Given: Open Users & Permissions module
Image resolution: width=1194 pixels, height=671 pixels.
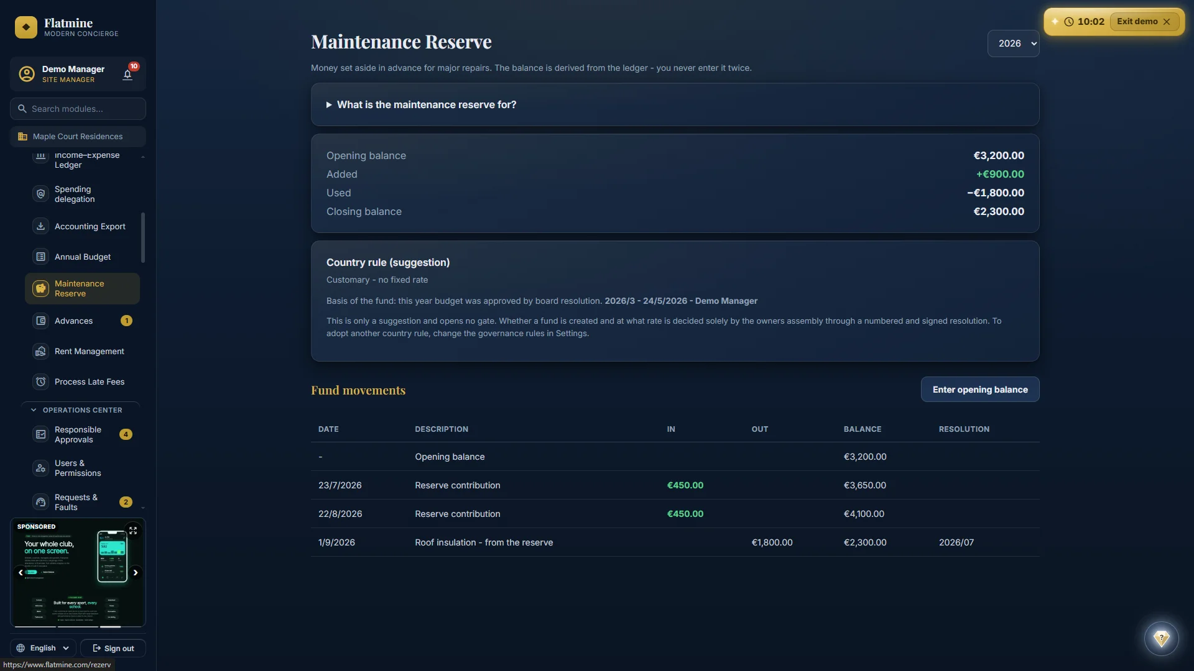Looking at the screenshot, I should coord(82,468).
